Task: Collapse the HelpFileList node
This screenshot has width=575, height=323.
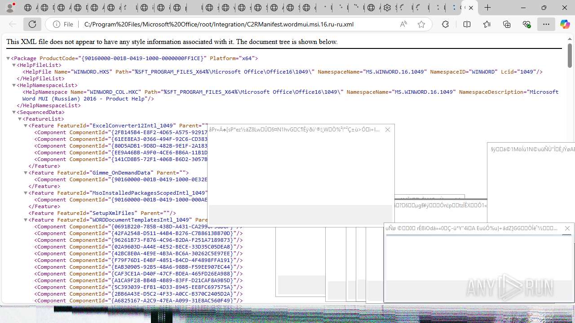Action: 14,65
